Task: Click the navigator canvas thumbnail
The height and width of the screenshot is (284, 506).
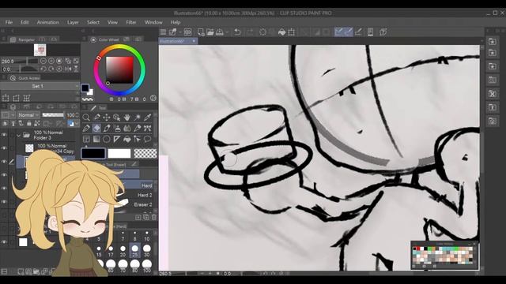Action: [40, 50]
